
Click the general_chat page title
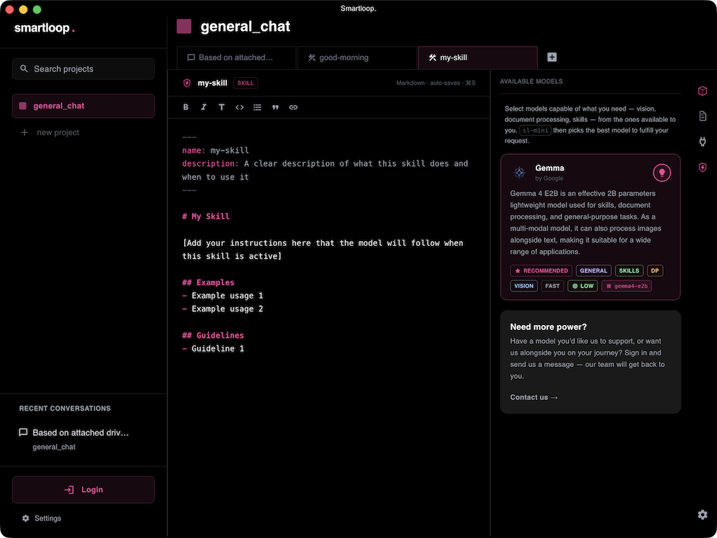pyautogui.click(x=245, y=27)
